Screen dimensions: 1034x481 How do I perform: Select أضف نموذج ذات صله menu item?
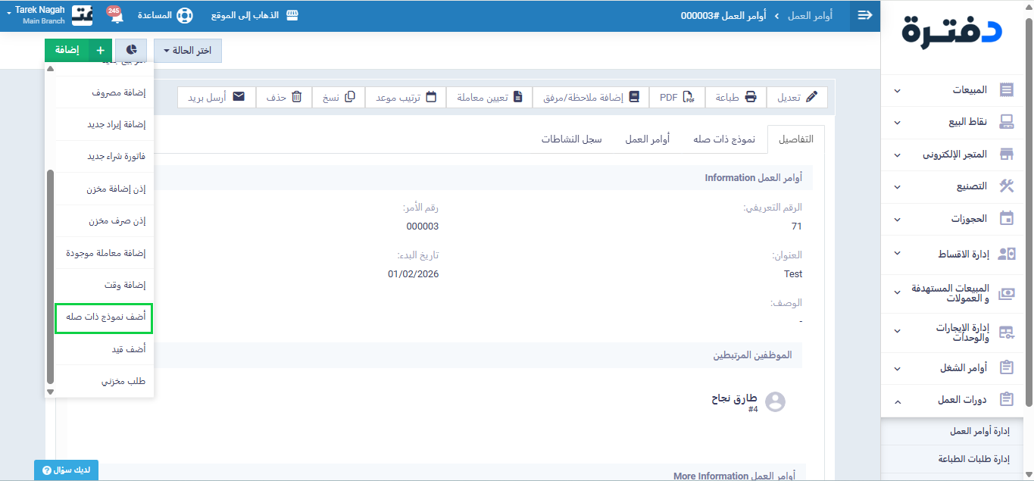pos(105,317)
